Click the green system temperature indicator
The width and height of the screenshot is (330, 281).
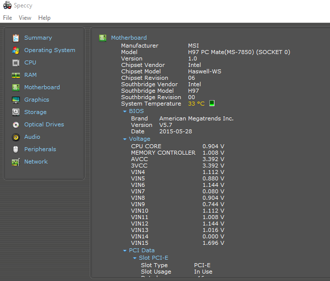(x=212, y=104)
